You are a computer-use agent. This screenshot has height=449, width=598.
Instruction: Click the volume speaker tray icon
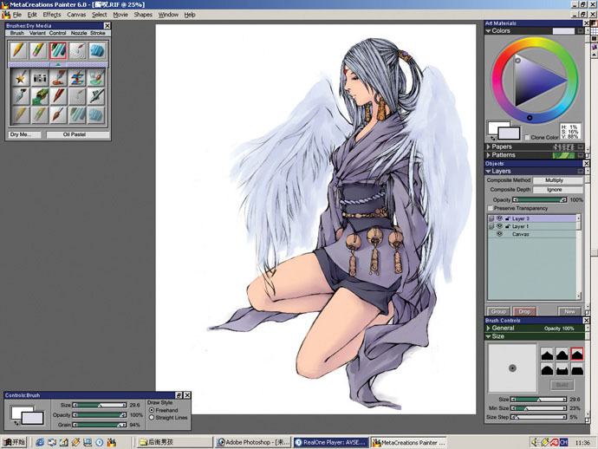coord(535,442)
